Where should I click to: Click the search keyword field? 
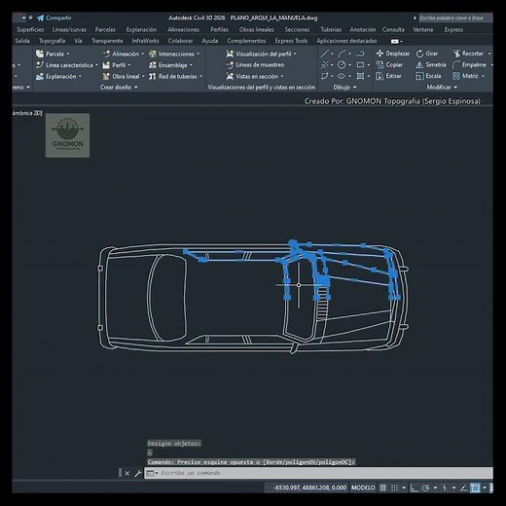point(454,18)
